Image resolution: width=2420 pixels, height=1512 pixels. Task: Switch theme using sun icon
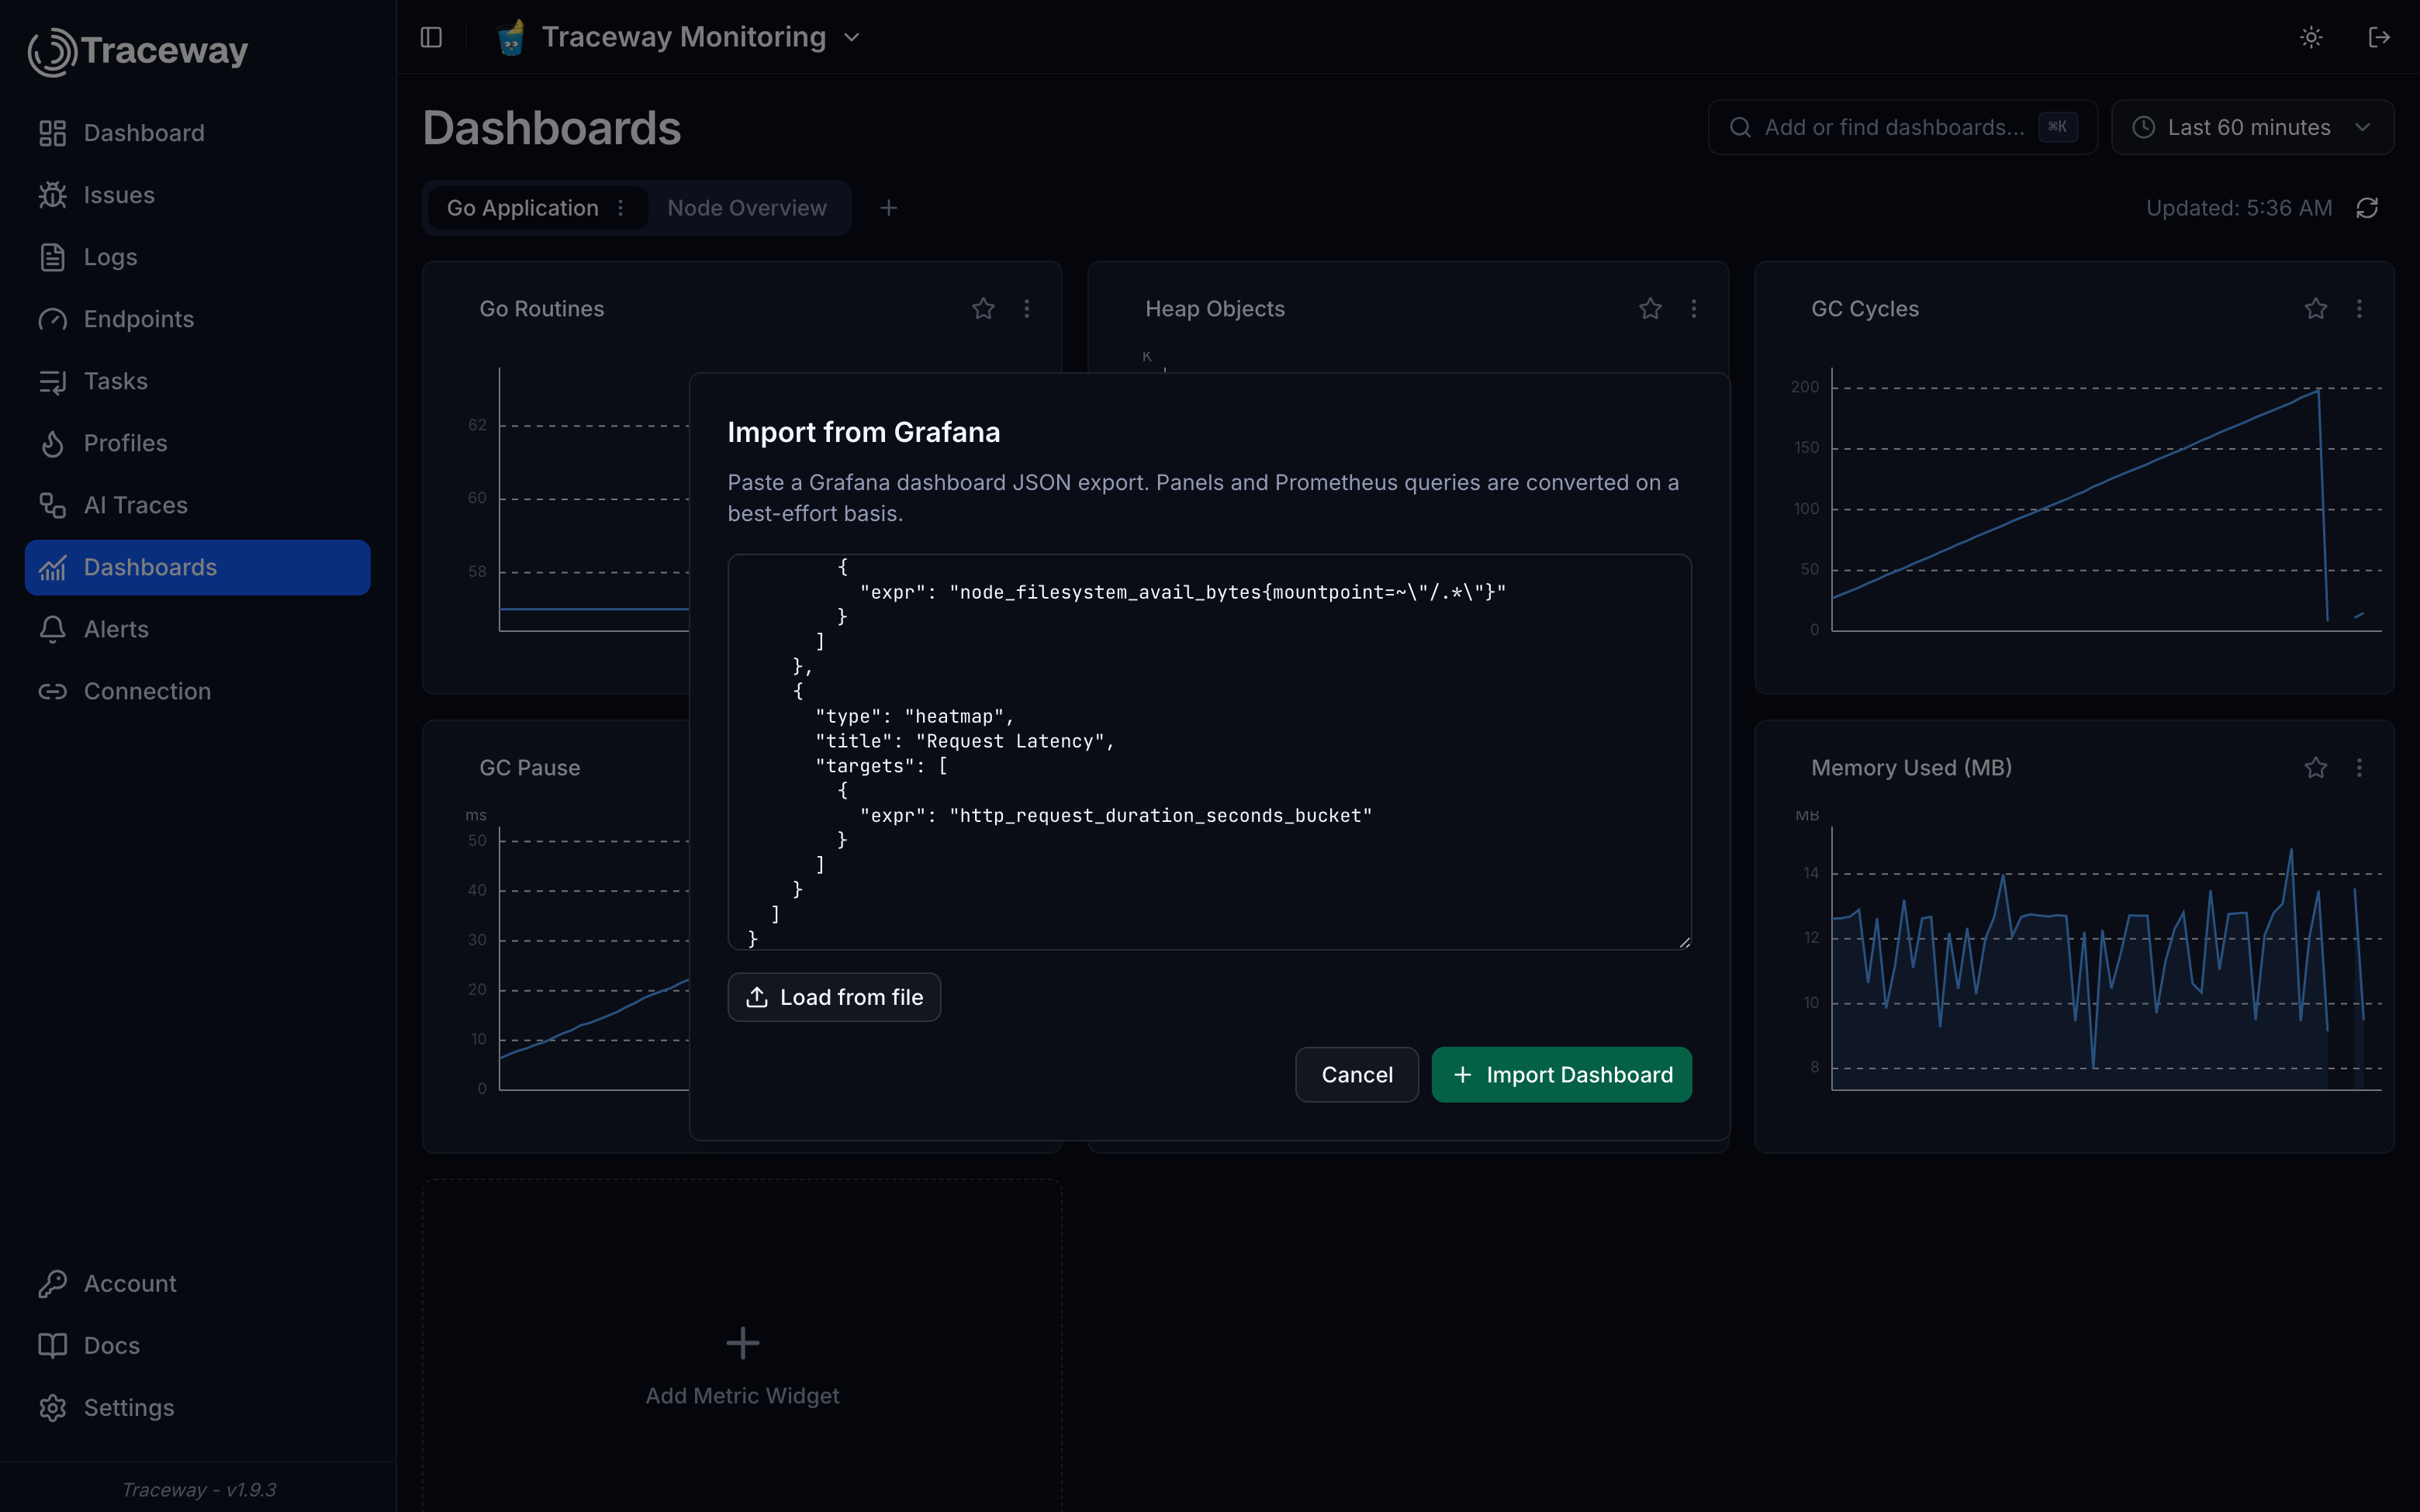2310,37
